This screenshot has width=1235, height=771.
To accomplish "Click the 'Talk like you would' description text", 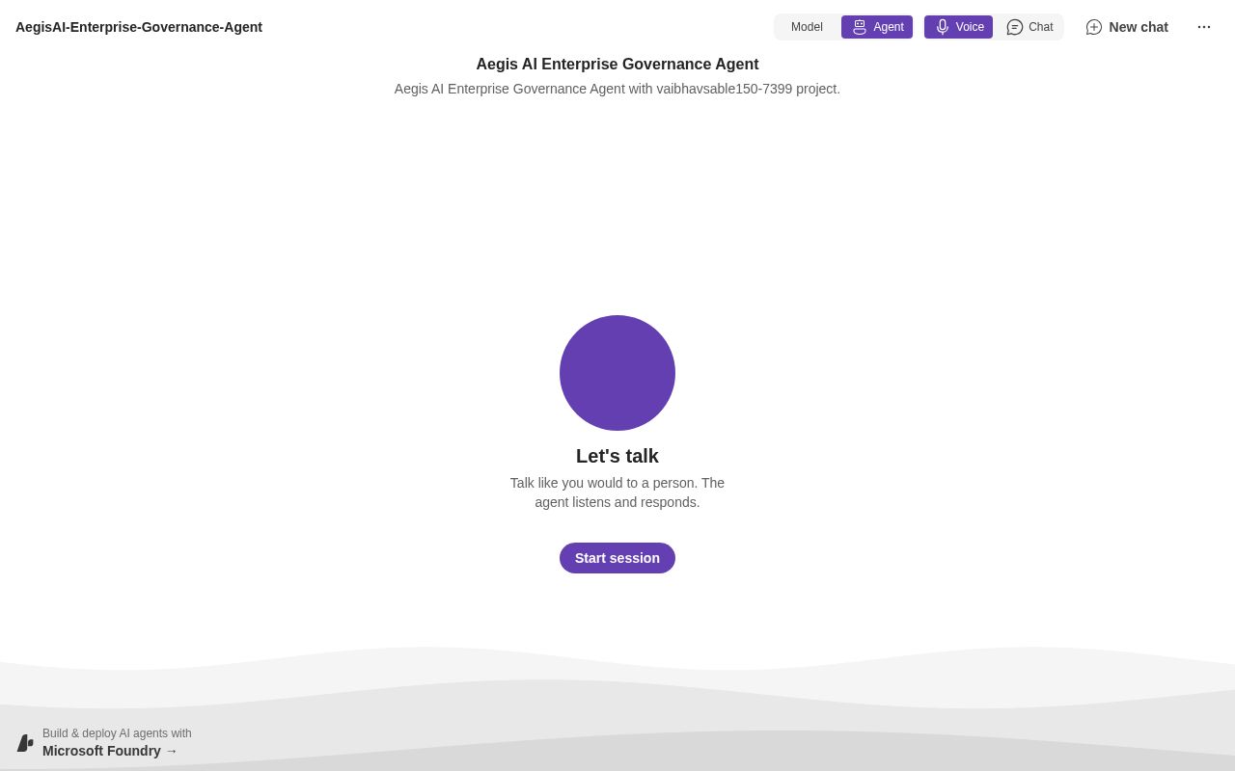I will coord(617,492).
